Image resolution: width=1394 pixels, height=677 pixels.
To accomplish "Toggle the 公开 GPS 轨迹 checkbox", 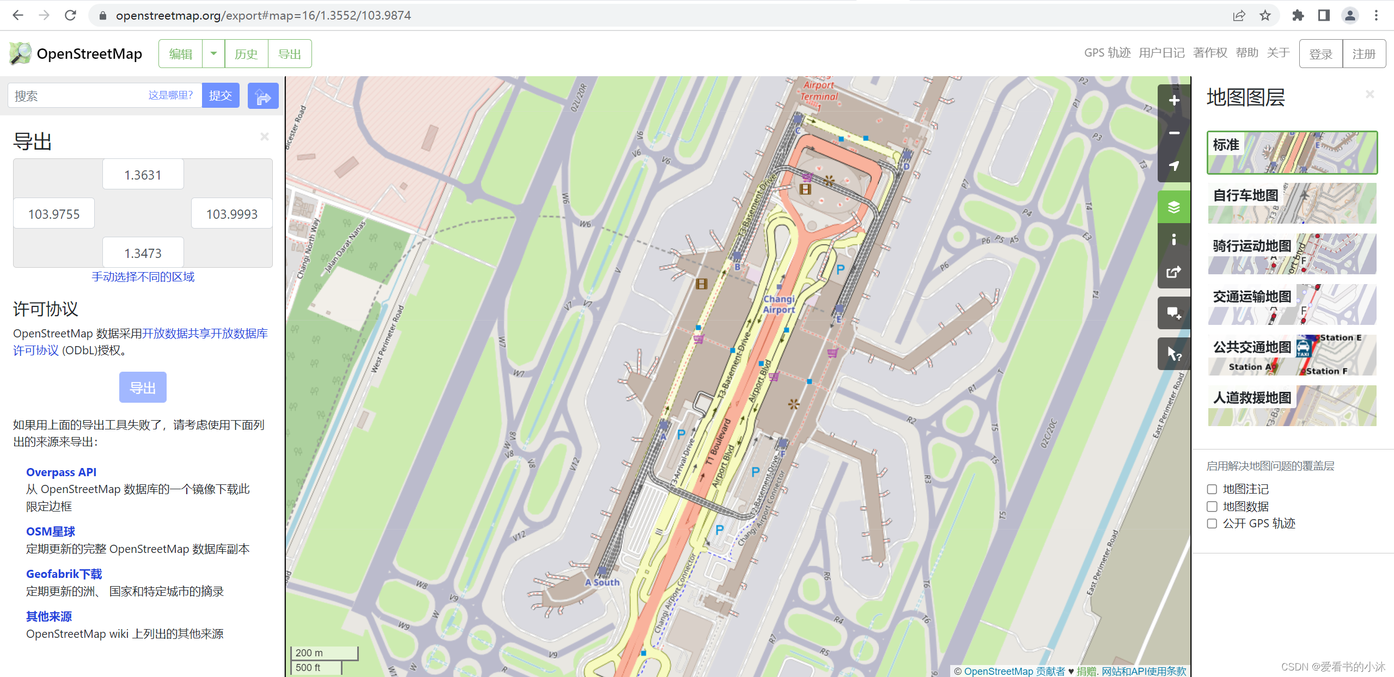I will tap(1212, 524).
